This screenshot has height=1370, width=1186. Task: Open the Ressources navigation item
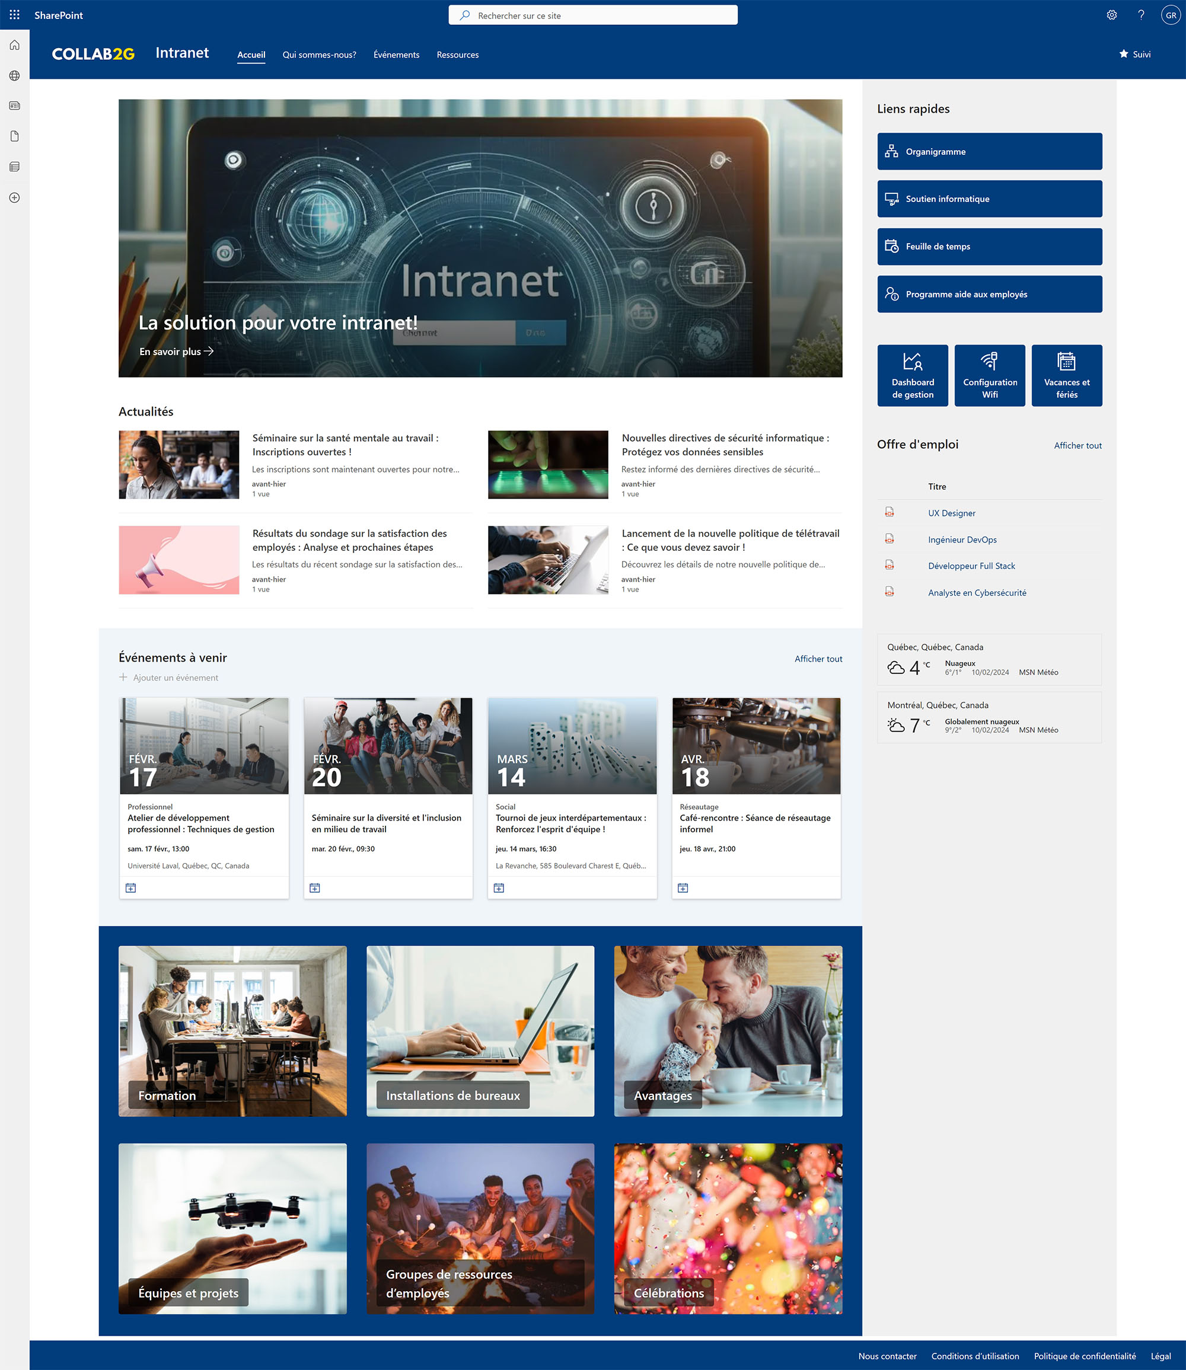pyautogui.click(x=457, y=55)
